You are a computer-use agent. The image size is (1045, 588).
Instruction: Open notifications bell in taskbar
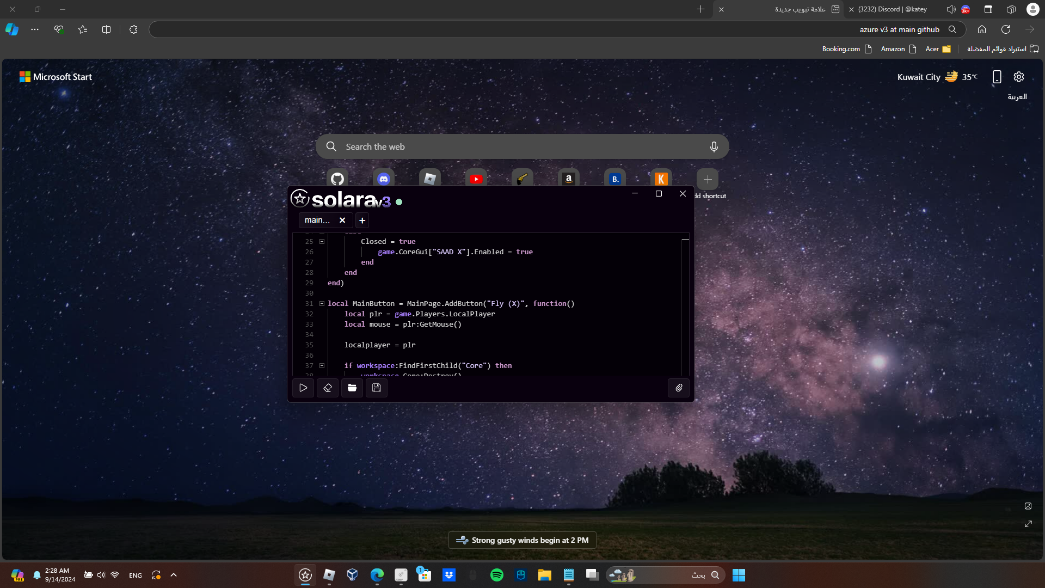coord(37,575)
